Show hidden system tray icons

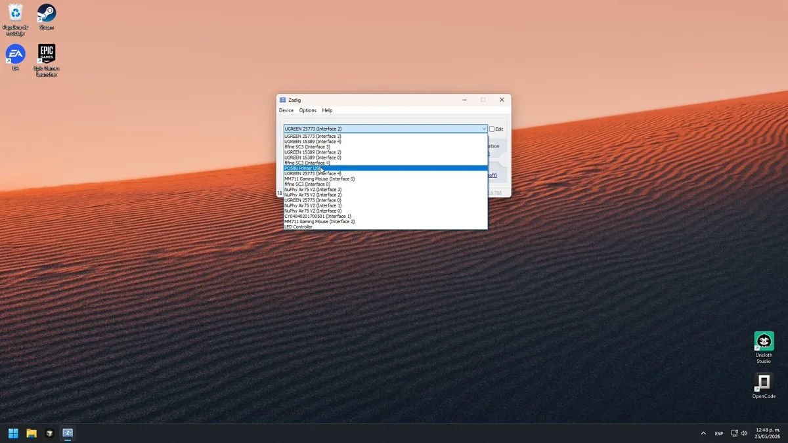(x=703, y=433)
